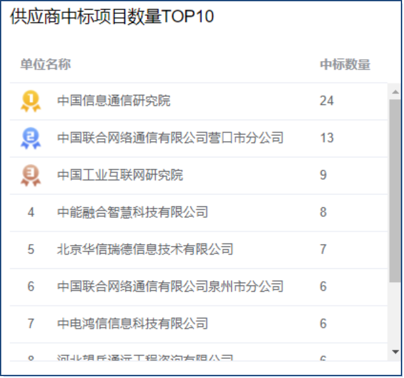Click the gold first-place medal icon

pos(30,101)
